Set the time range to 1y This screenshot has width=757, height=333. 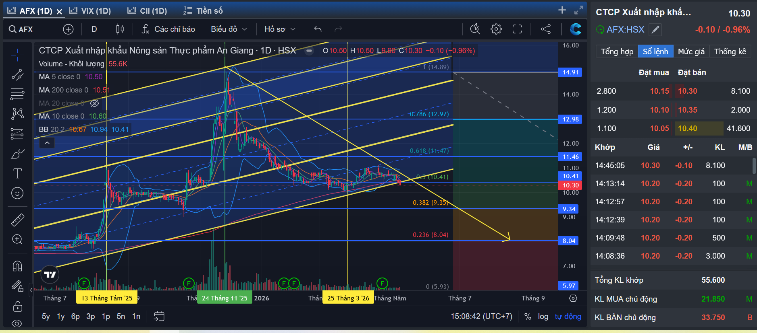[x=60, y=317]
